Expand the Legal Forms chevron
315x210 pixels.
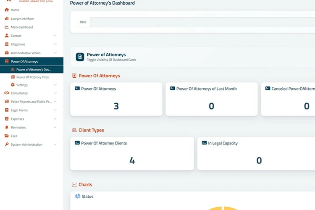coord(55,110)
